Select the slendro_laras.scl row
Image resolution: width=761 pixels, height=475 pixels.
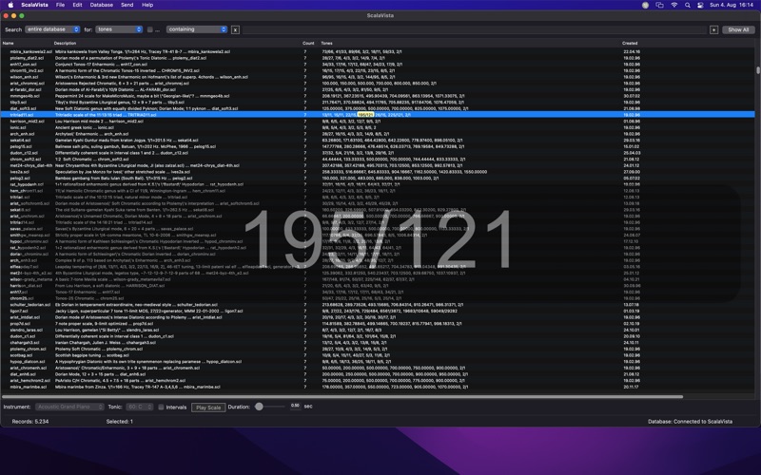pyautogui.click(x=378, y=330)
